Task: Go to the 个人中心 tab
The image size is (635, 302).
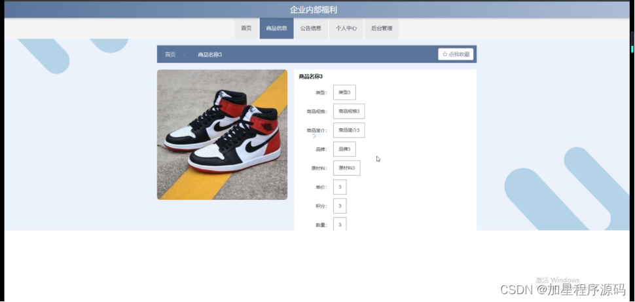Action: (x=346, y=28)
